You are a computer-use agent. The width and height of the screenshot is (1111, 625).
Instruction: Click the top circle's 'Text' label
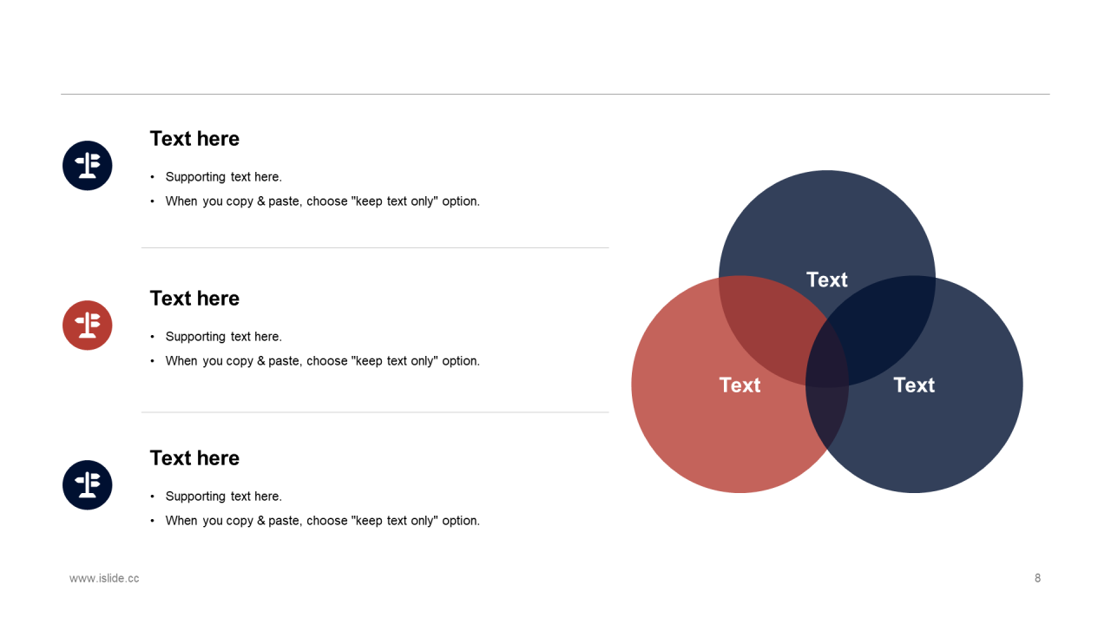tap(826, 280)
